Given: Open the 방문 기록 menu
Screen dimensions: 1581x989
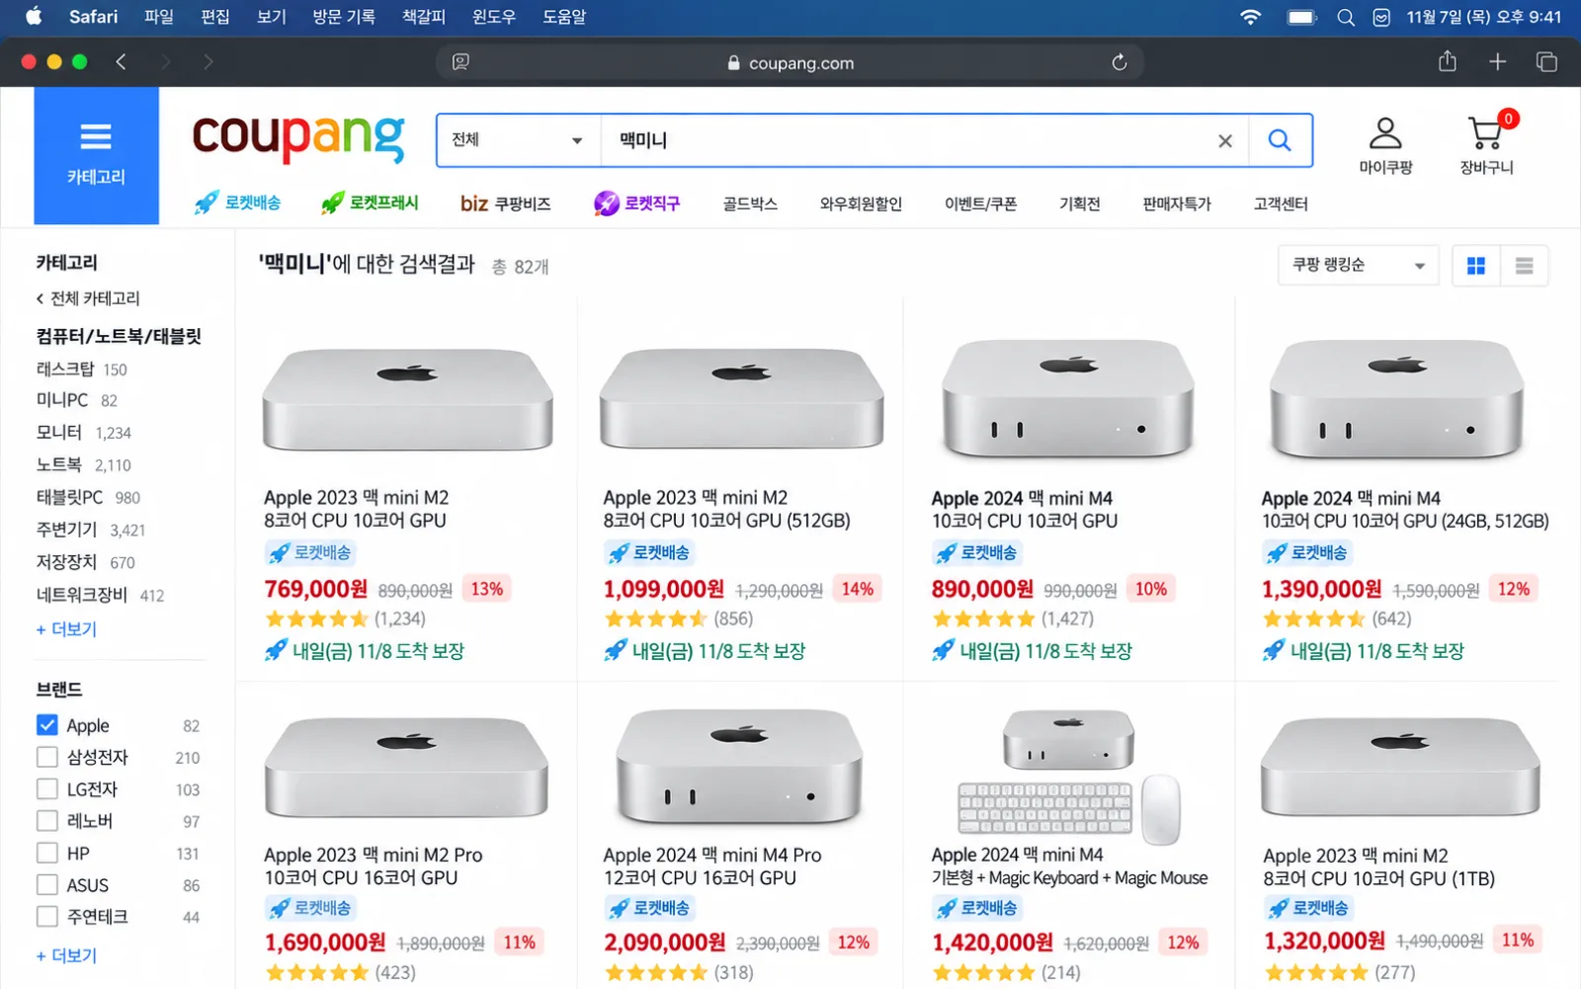Looking at the screenshot, I should 344,17.
